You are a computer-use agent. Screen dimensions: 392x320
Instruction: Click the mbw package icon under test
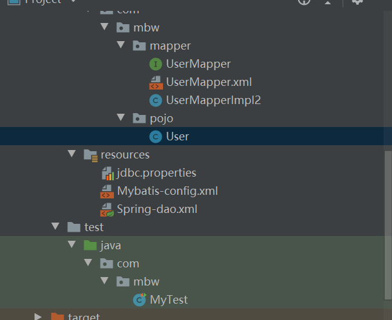pyautogui.click(x=123, y=282)
